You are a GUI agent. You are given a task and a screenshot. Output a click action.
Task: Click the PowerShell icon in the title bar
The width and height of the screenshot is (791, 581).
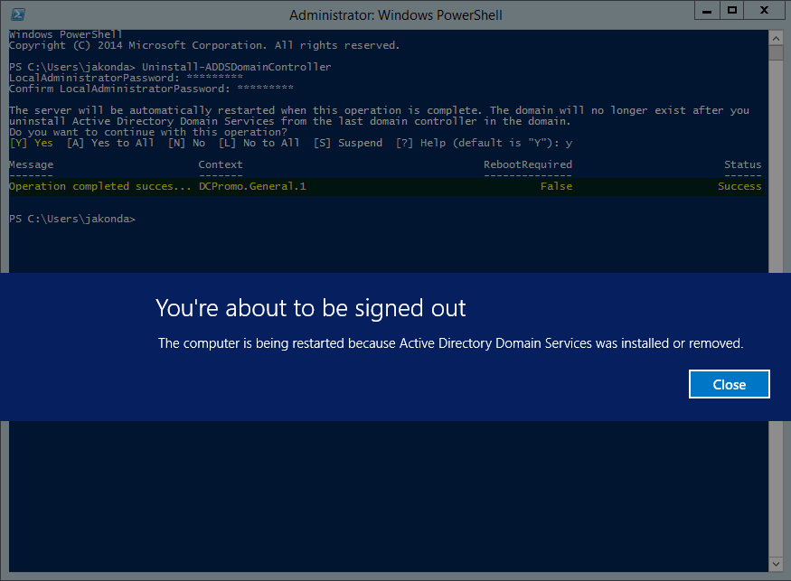[x=17, y=14]
